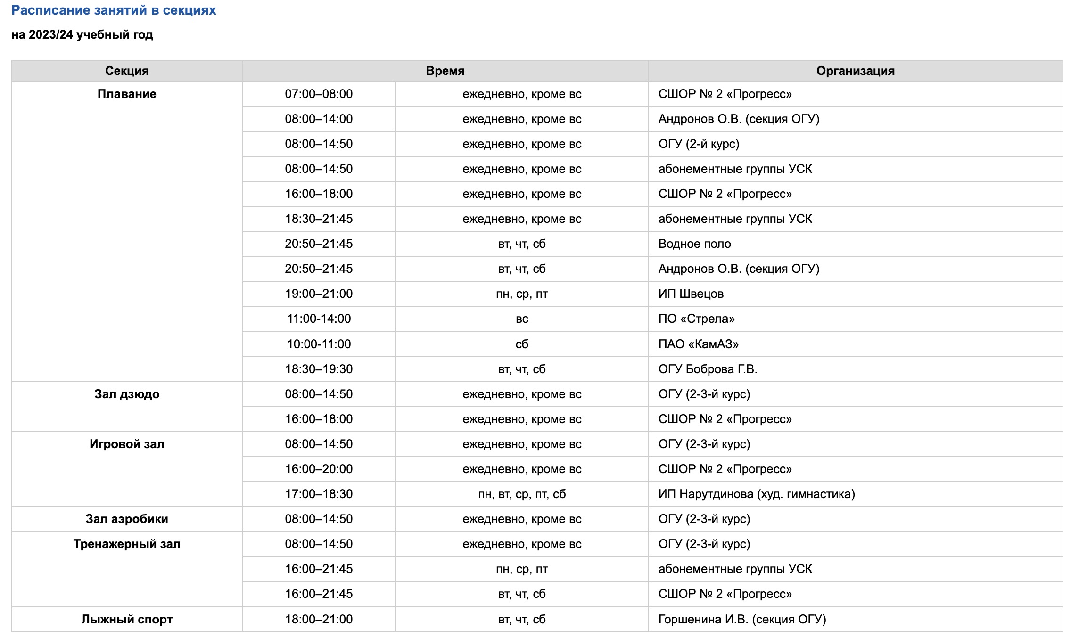Click the 'ПО «Стрела»' cell

click(856, 319)
